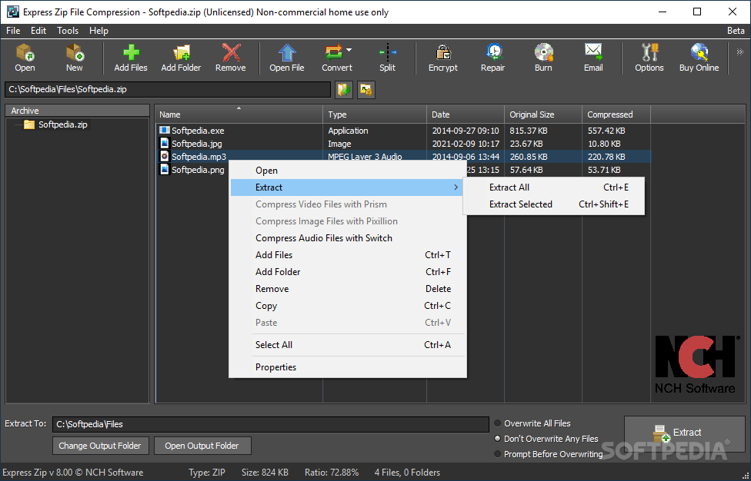Open the File menu

pyautogui.click(x=13, y=31)
